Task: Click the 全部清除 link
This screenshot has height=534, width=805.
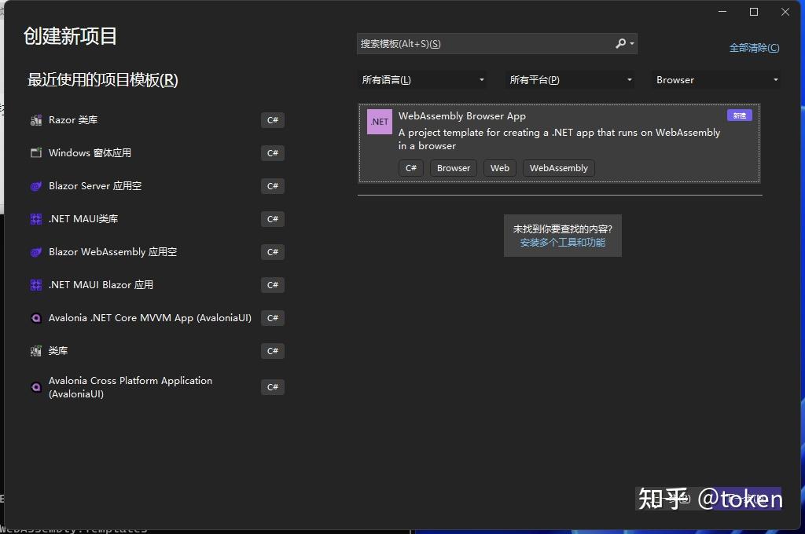Action: point(754,48)
